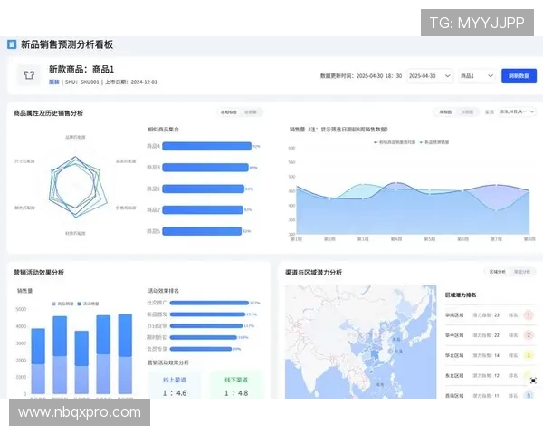Click the radar chart of attribute matching
The image size is (543, 435).
[76, 187]
